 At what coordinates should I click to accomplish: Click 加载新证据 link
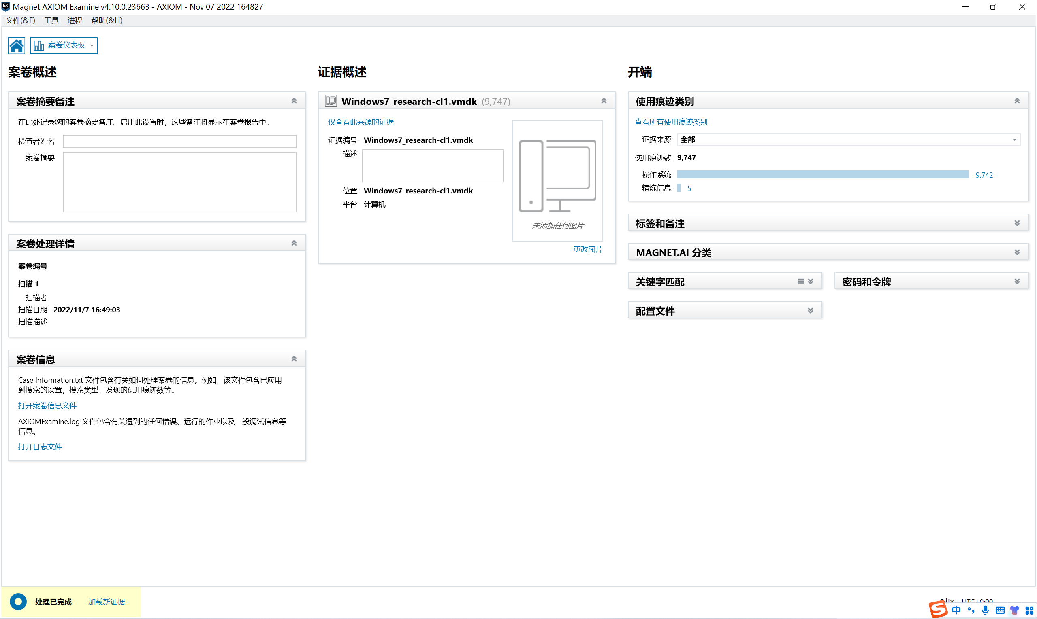(x=107, y=602)
